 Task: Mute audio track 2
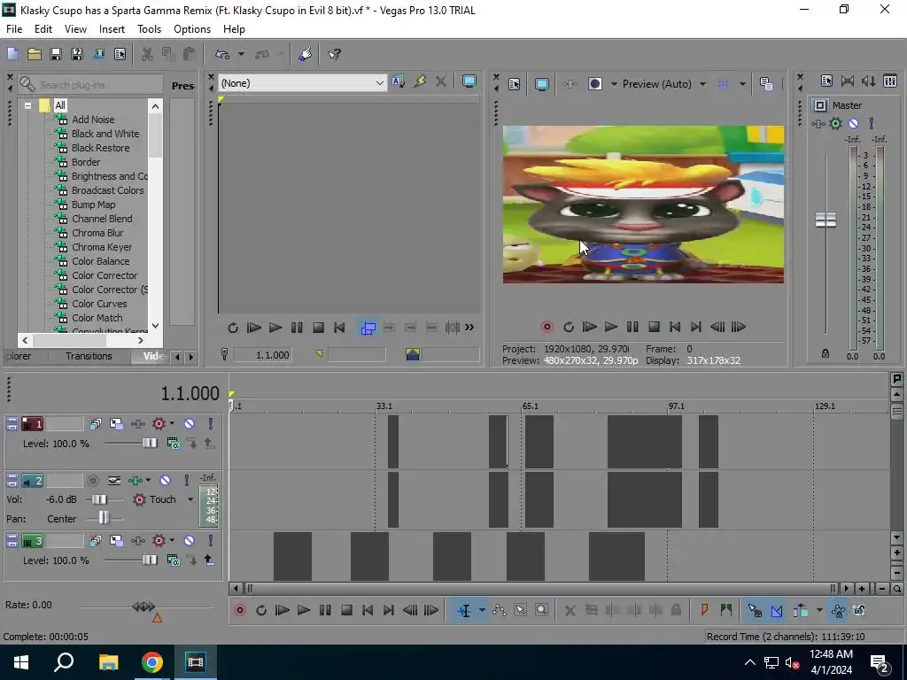[x=166, y=481]
